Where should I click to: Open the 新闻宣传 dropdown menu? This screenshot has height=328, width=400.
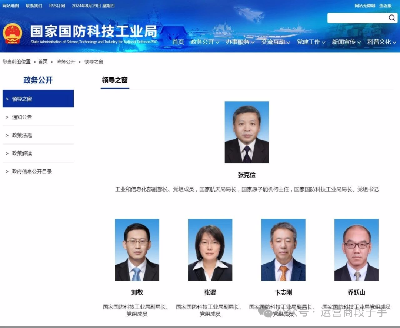[x=346, y=42]
